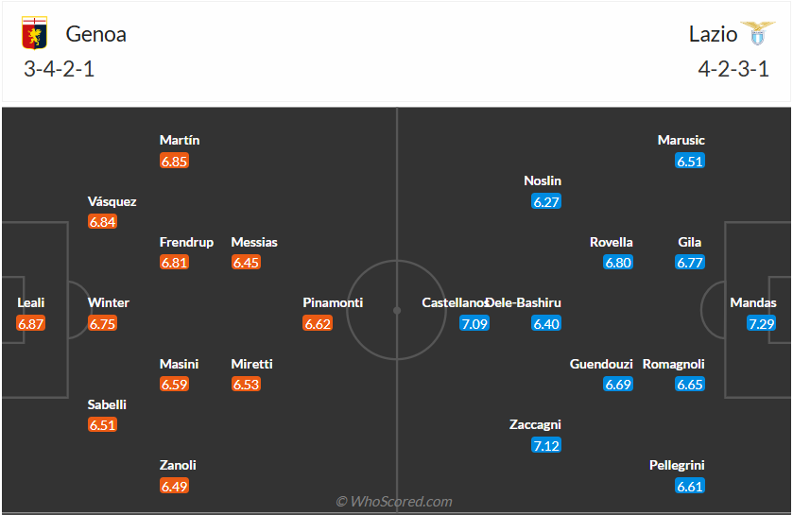
Task: Select goalkeeper Leali's name
Action: 31,303
